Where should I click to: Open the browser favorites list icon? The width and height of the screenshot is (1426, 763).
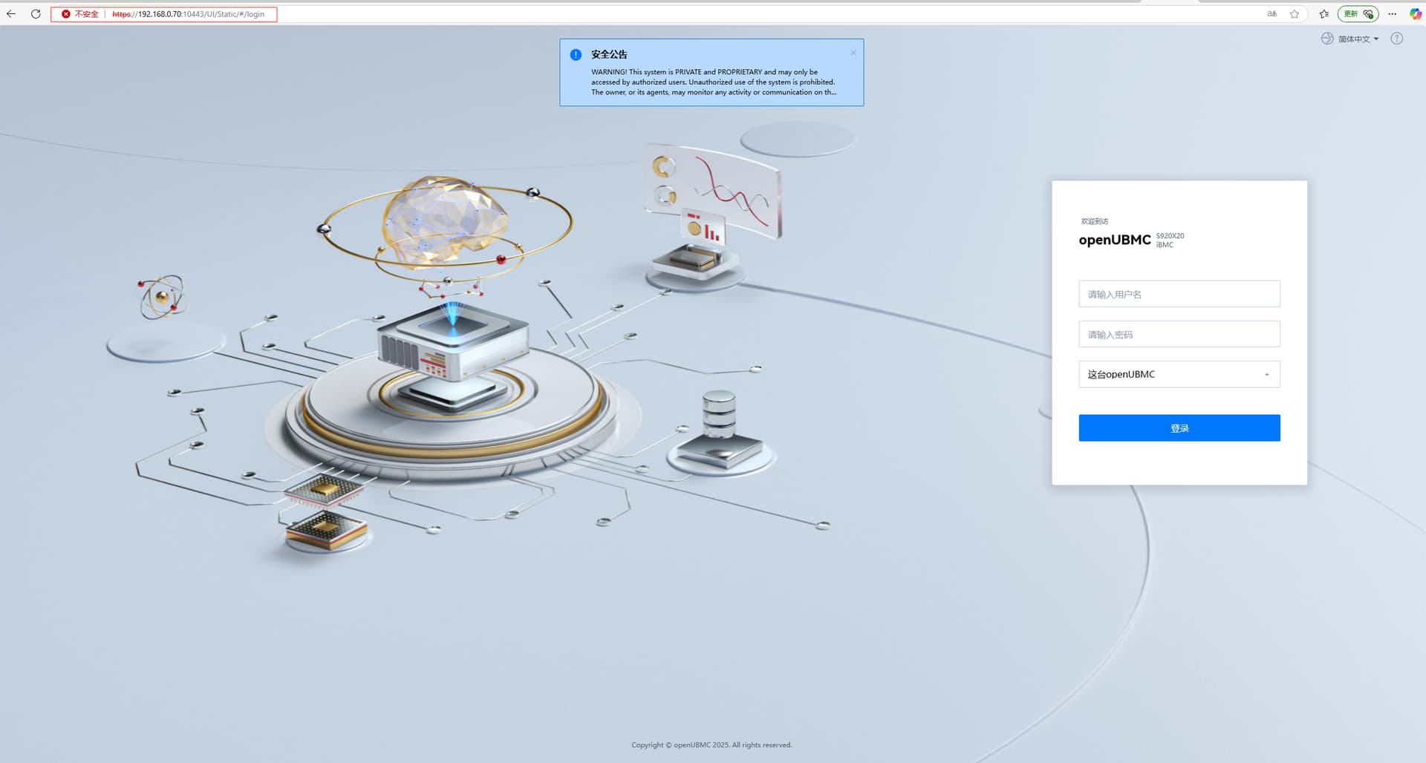1324,14
